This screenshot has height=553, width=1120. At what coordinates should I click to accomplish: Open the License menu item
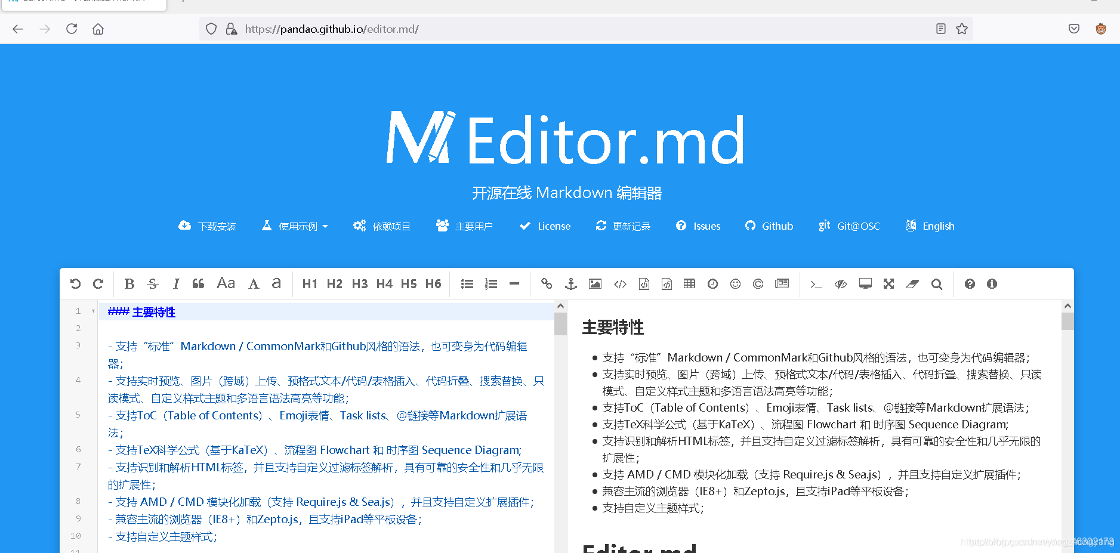(545, 226)
